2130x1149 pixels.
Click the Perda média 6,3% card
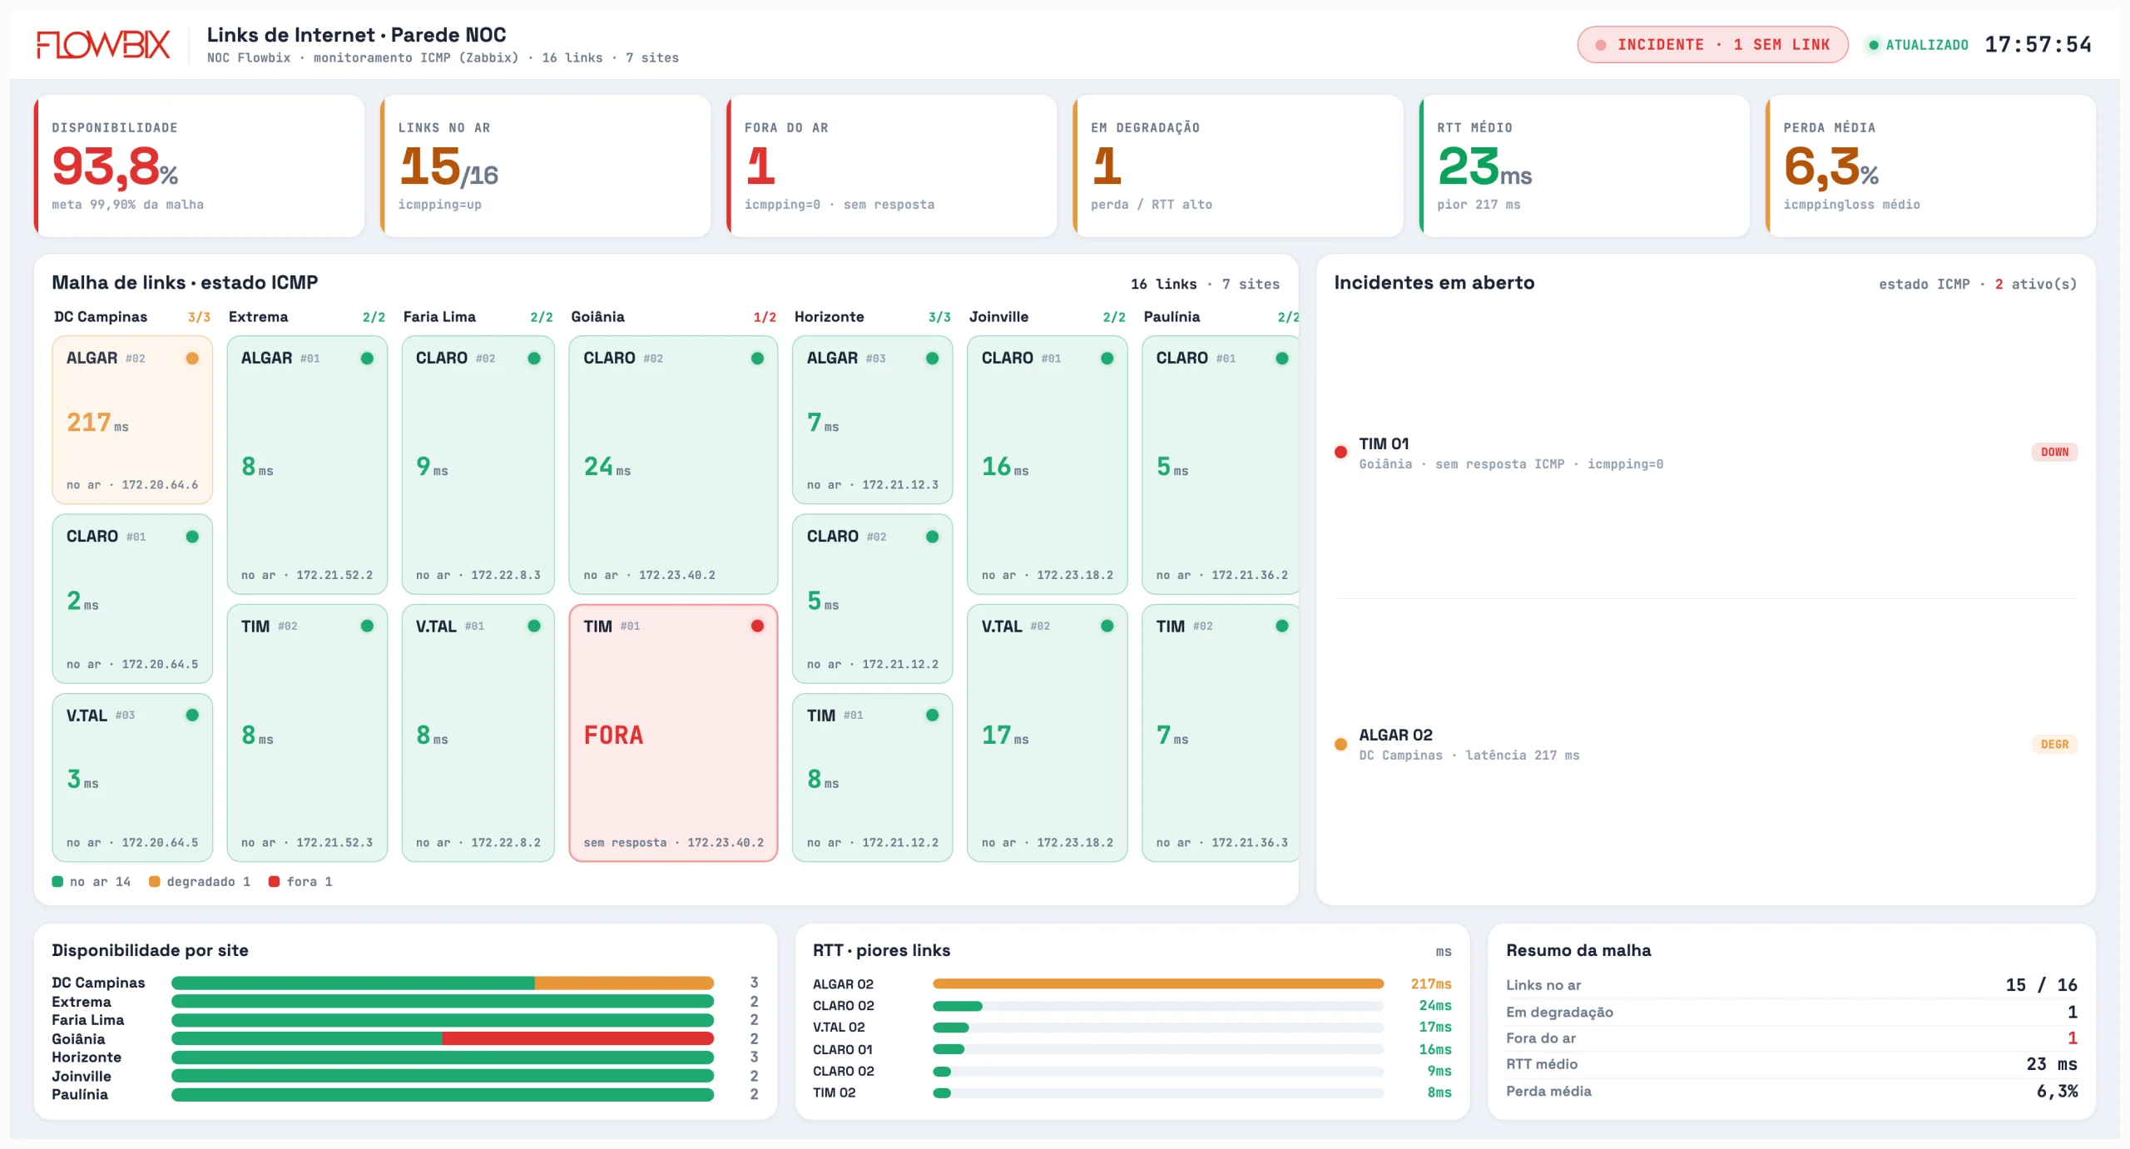[1930, 166]
